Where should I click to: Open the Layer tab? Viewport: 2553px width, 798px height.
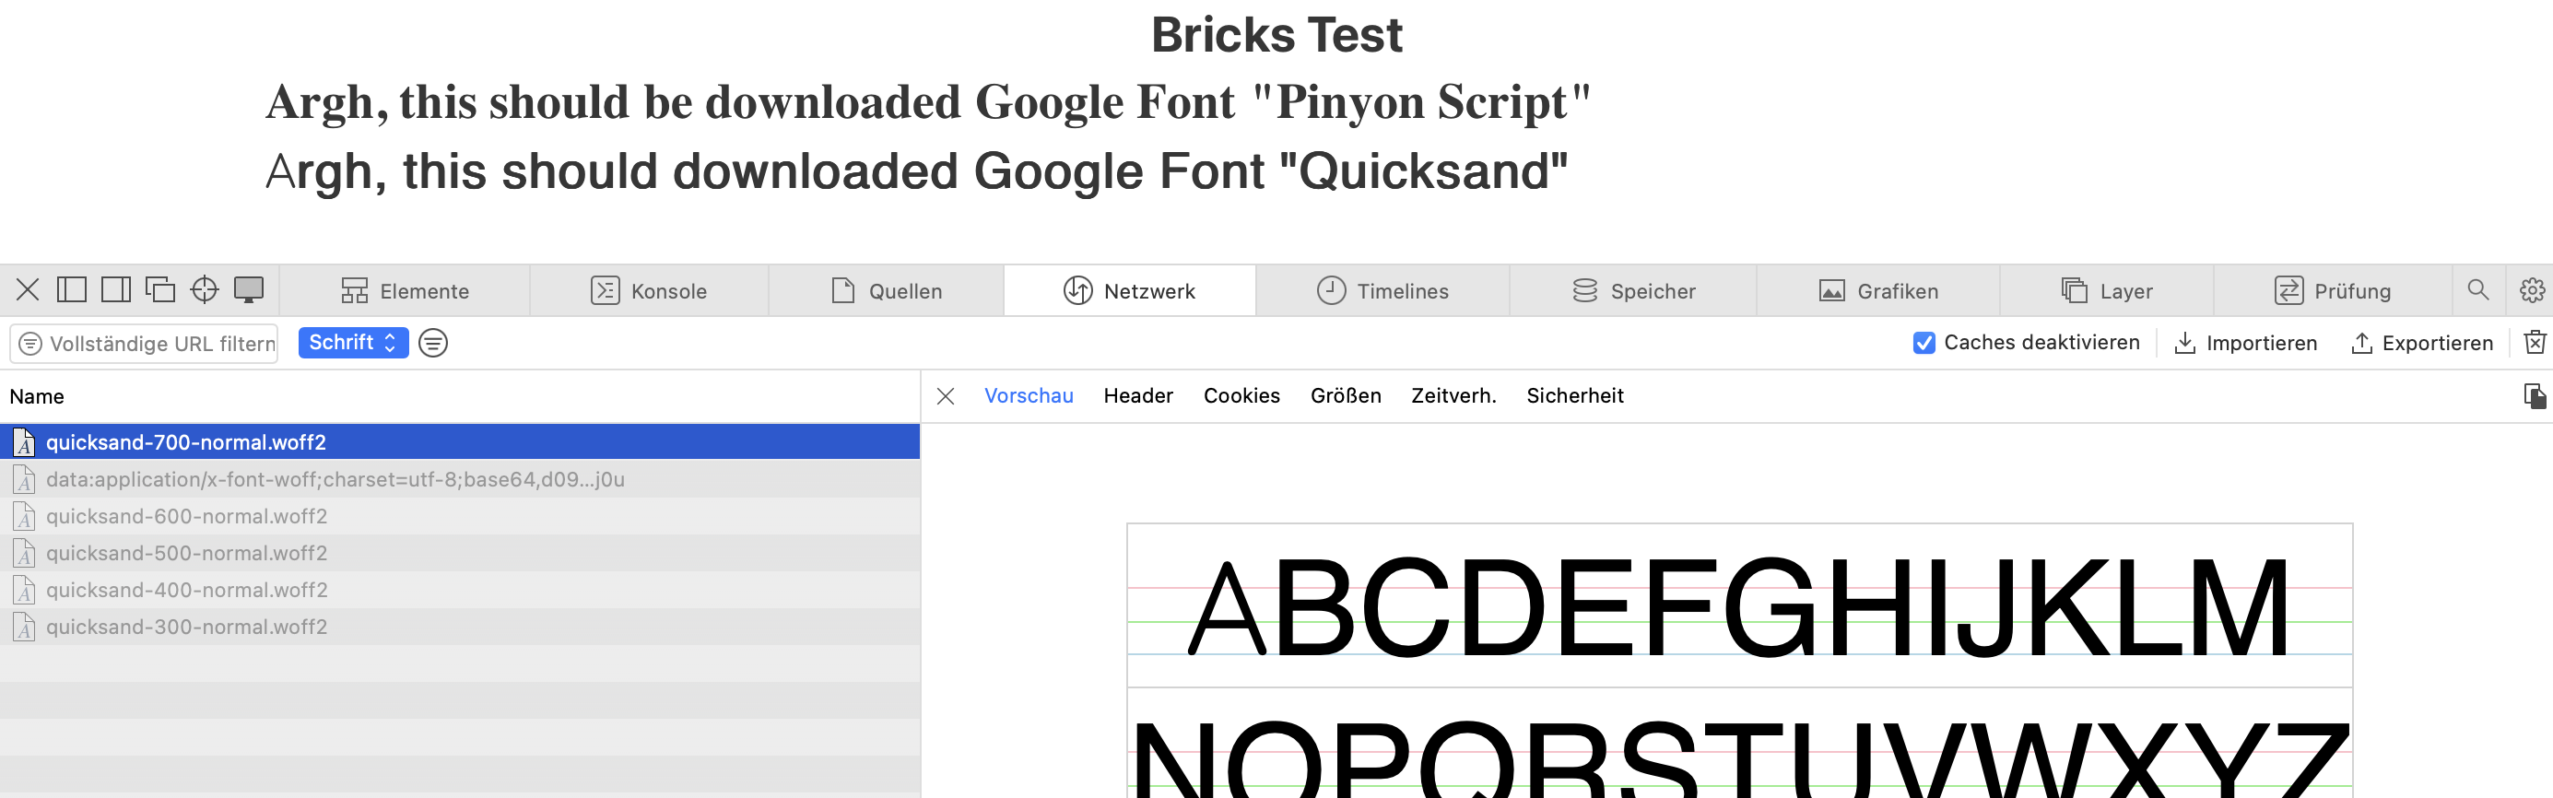pyautogui.click(x=2106, y=291)
